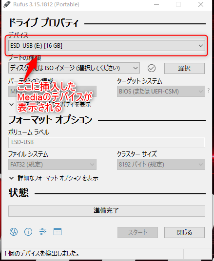Viewport: 214px width, 261px height.
Task: Close the Rufus window
Action: coord(201,4)
